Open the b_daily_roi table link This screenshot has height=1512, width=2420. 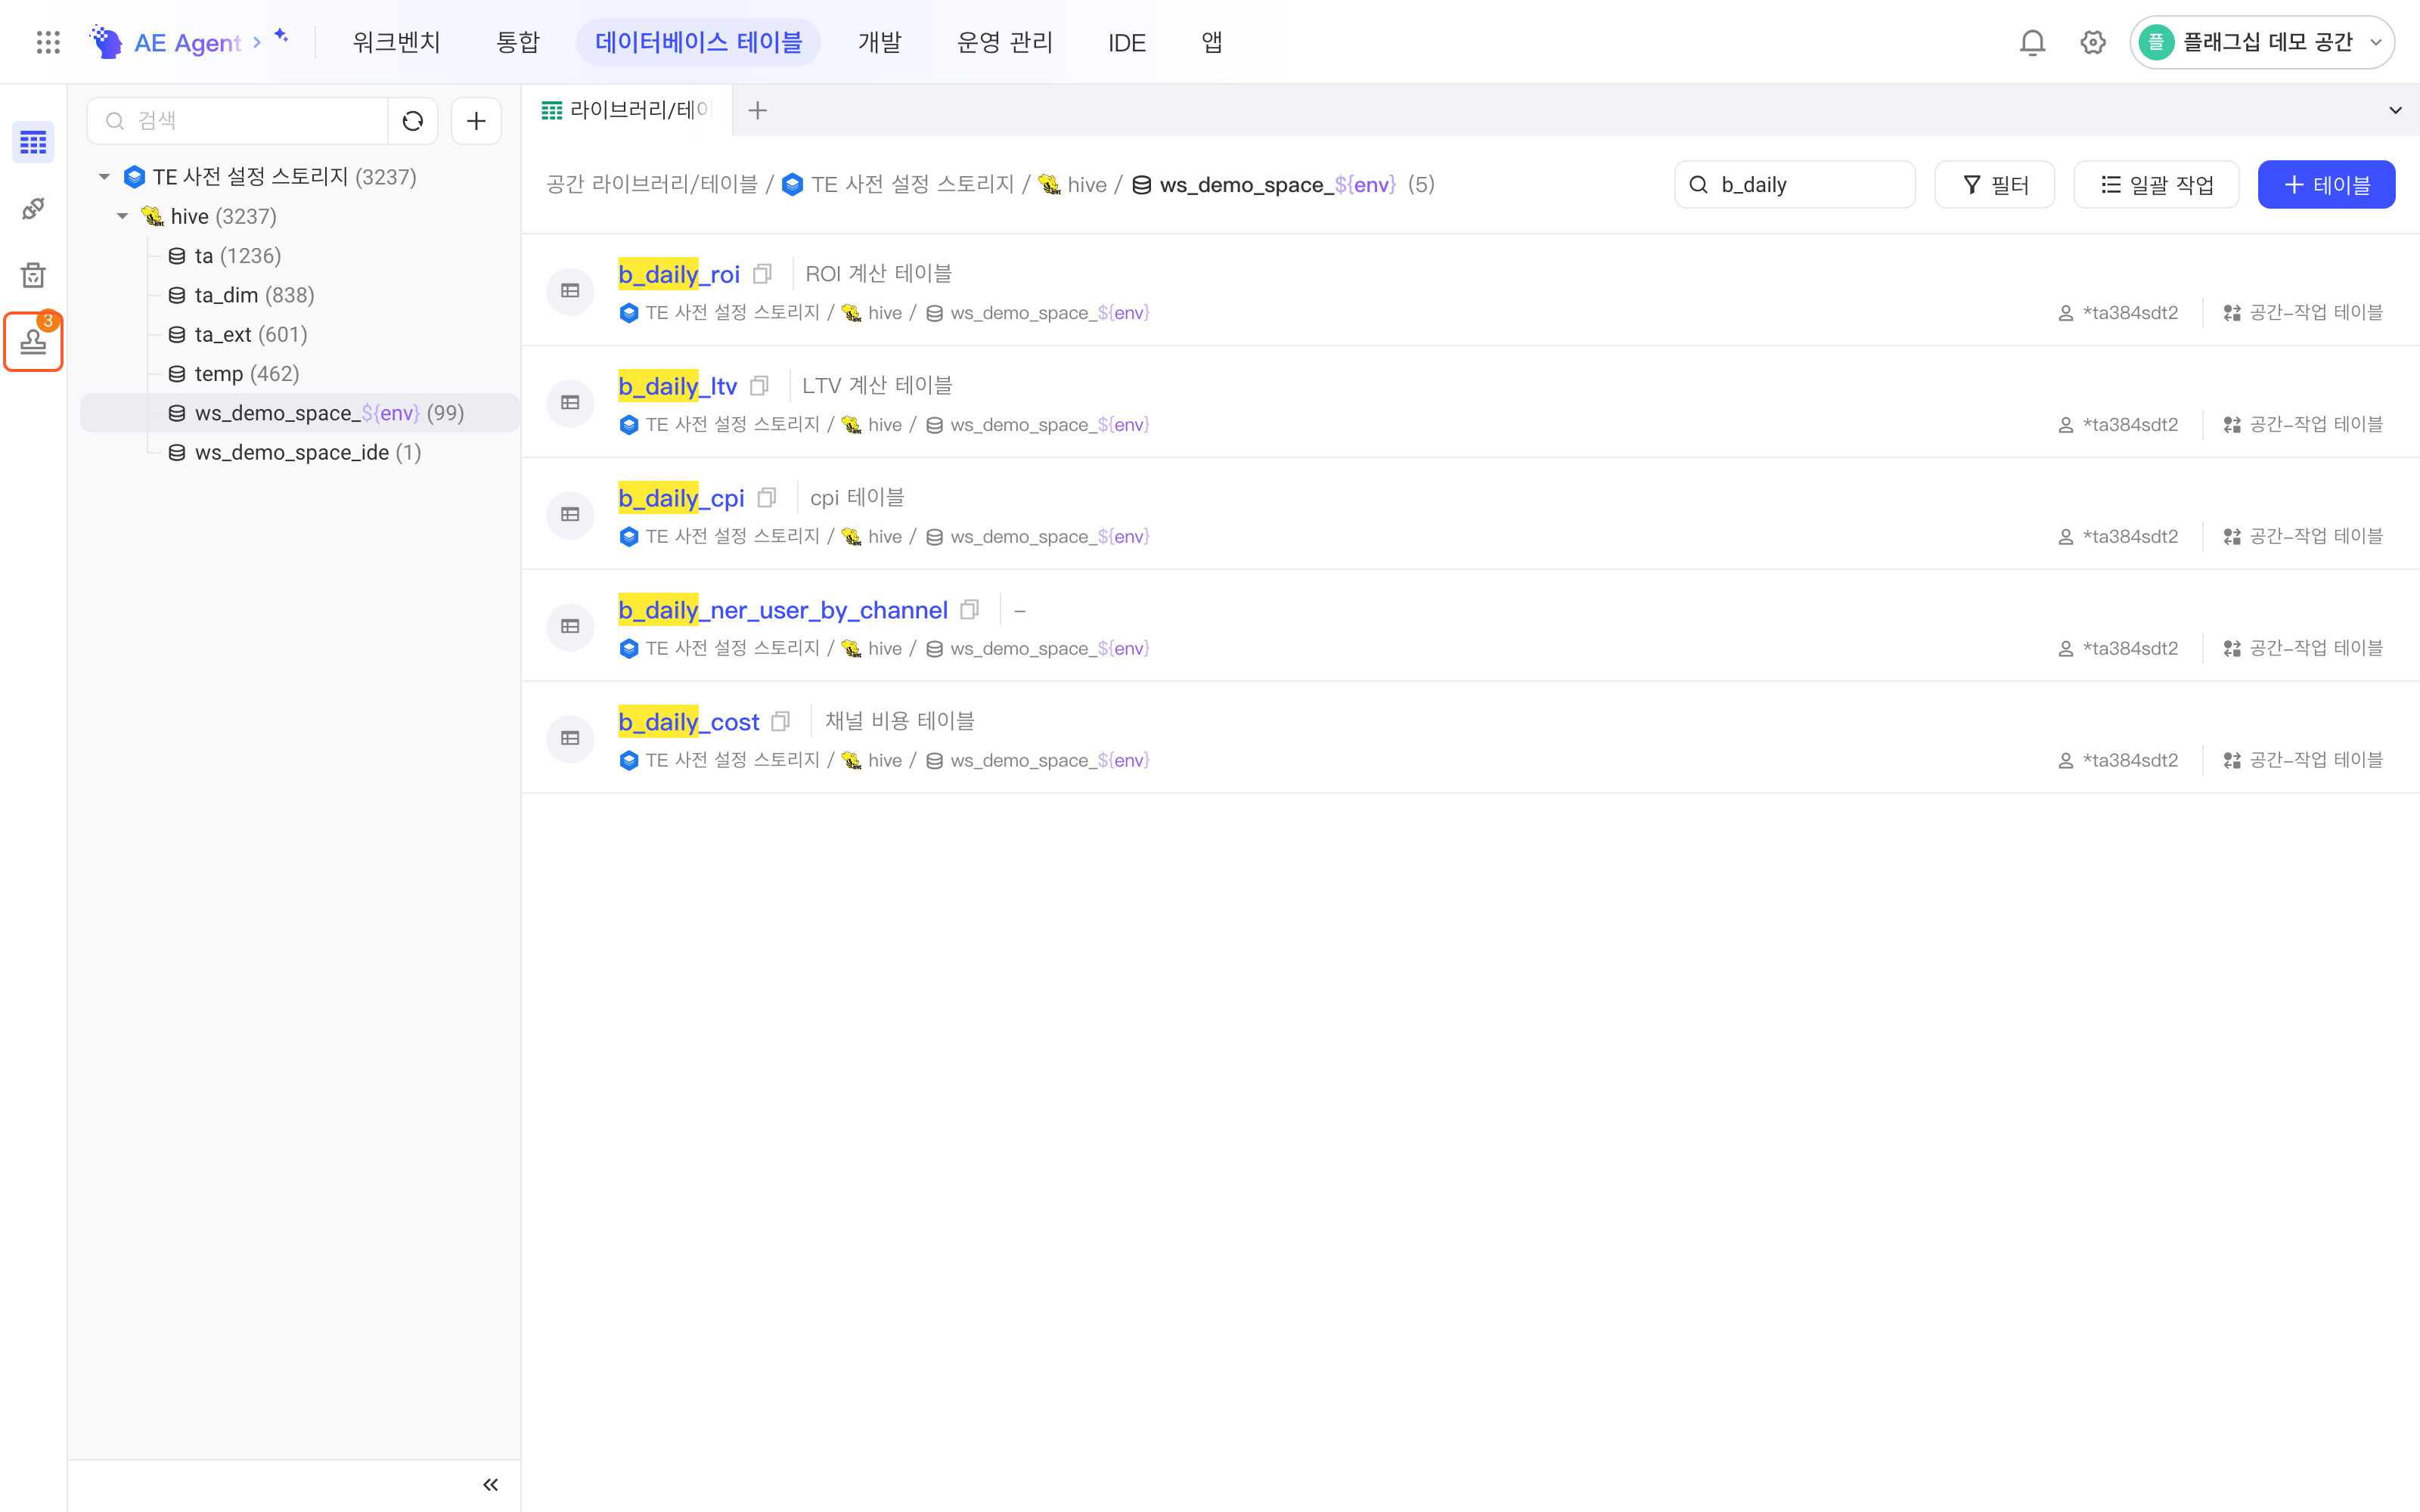(x=679, y=274)
